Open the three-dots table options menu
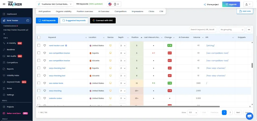The height and width of the screenshot is (121, 257). [249, 30]
